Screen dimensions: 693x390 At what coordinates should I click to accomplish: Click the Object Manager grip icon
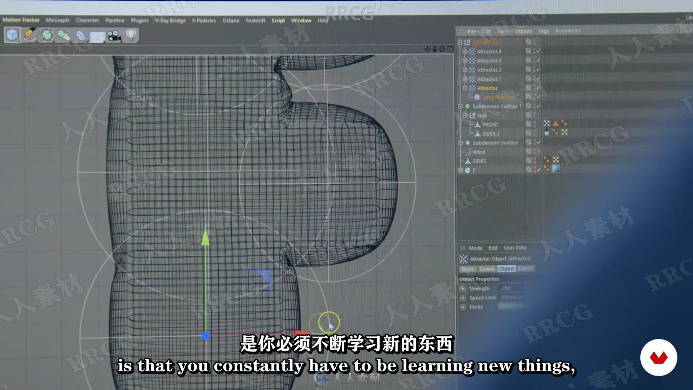coord(461,31)
